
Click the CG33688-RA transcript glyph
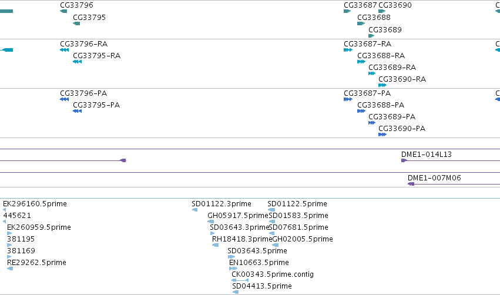click(x=361, y=62)
